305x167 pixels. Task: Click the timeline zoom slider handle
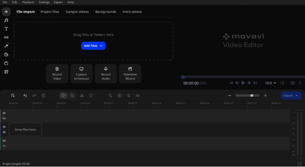(x=252, y=96)
